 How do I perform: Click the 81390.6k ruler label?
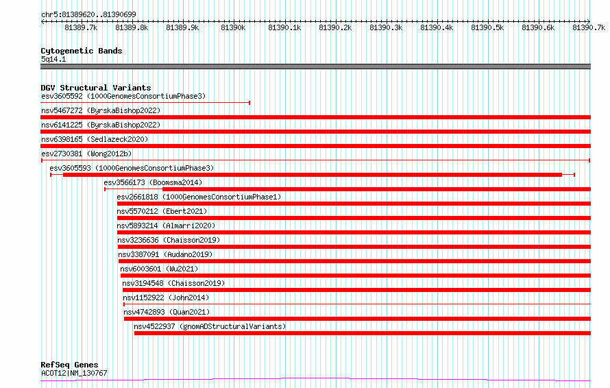(x=539, y=27)
